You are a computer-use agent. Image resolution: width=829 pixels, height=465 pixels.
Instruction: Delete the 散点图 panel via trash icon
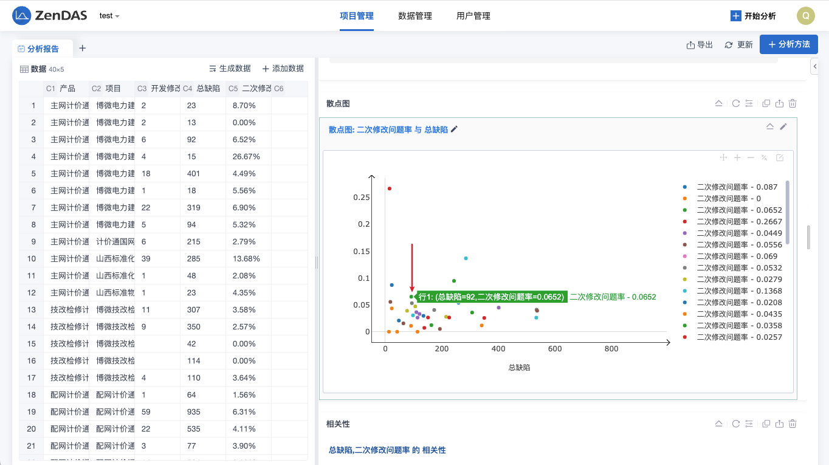pos(793,104)
